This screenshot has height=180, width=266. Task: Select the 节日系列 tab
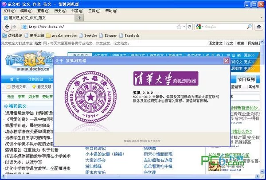pos(246,79)
